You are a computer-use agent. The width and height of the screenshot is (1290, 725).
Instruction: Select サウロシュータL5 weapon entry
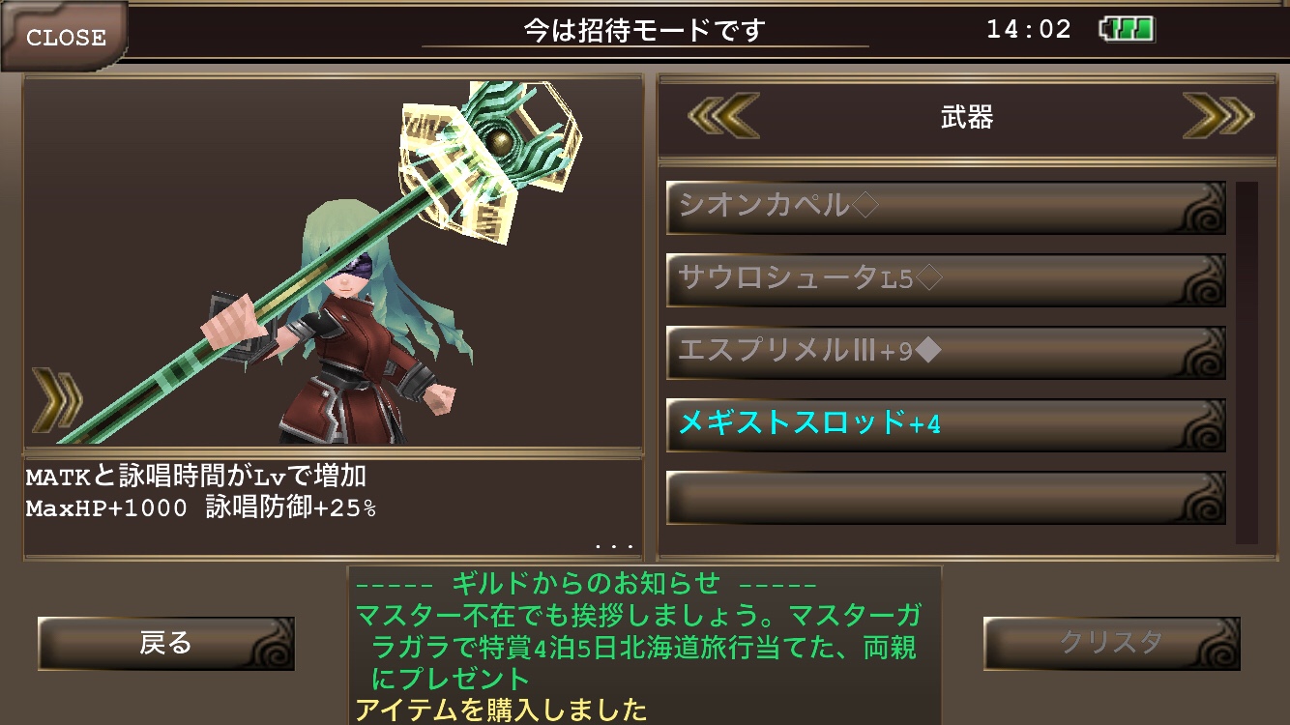[x=946, y=280]
